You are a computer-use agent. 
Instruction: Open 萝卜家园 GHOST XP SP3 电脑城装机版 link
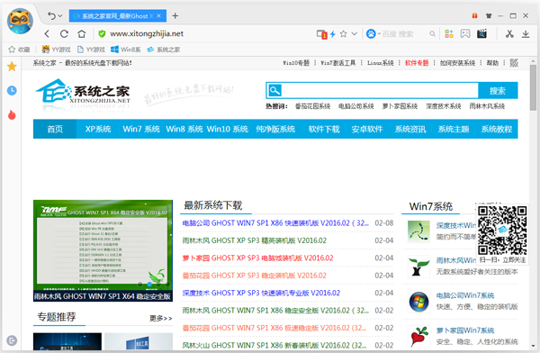coord(257,258)
